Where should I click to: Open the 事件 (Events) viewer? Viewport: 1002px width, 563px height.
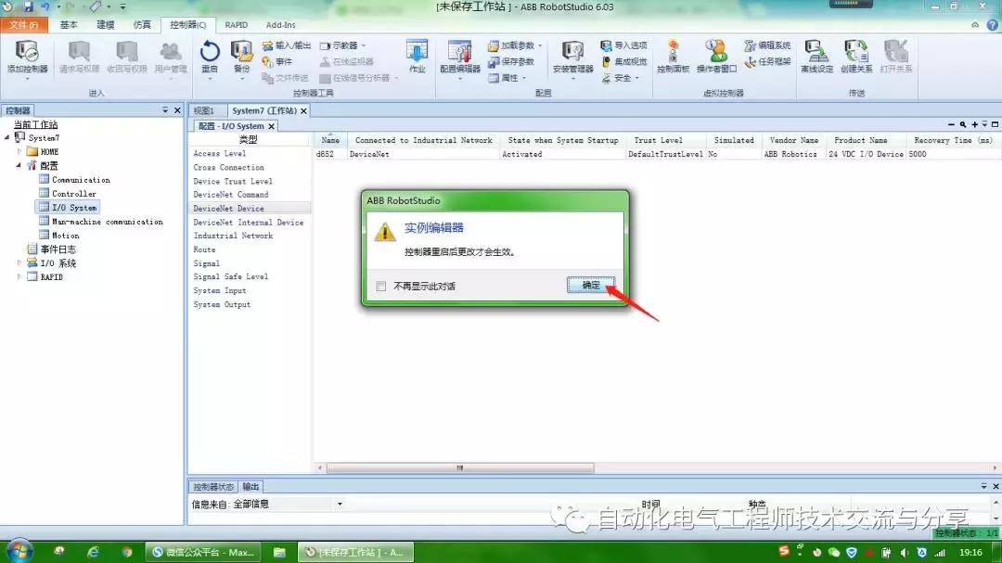point(277,61)
